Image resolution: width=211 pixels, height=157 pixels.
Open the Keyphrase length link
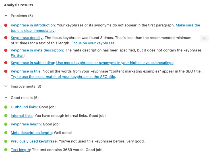26,124
